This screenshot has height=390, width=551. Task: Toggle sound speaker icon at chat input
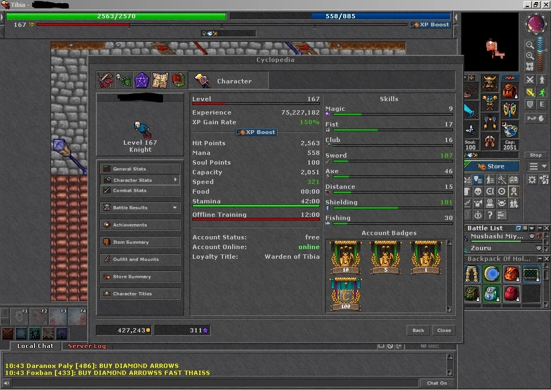(x=6, y=383)
